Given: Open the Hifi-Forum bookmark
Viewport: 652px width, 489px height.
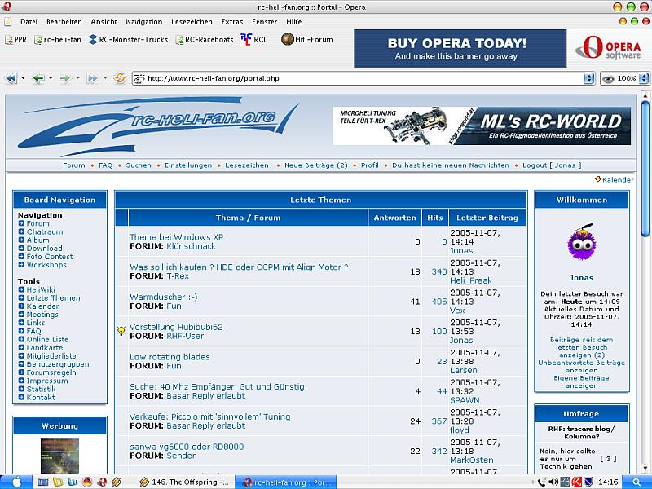Looking at the screenshot, I should click(307, 39).
